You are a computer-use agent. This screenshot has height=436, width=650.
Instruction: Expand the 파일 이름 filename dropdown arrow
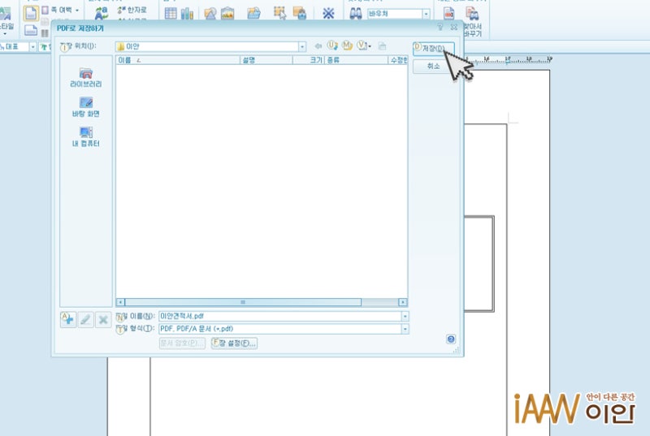tap(405, 317)
